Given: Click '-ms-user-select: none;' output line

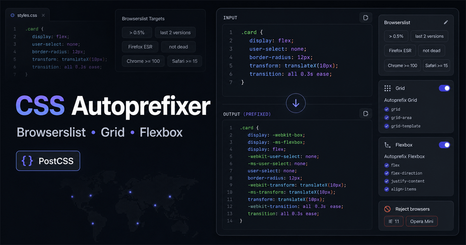Looking at the screenshot, I should pyautogui.click(x=277, y=164).
